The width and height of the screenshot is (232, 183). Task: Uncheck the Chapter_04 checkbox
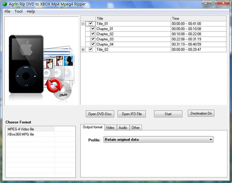[93, 44]
